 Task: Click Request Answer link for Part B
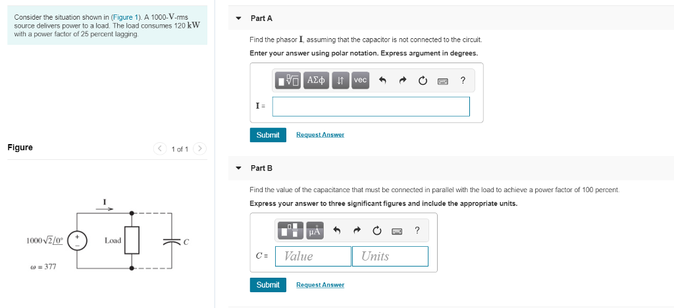[320, 285]
